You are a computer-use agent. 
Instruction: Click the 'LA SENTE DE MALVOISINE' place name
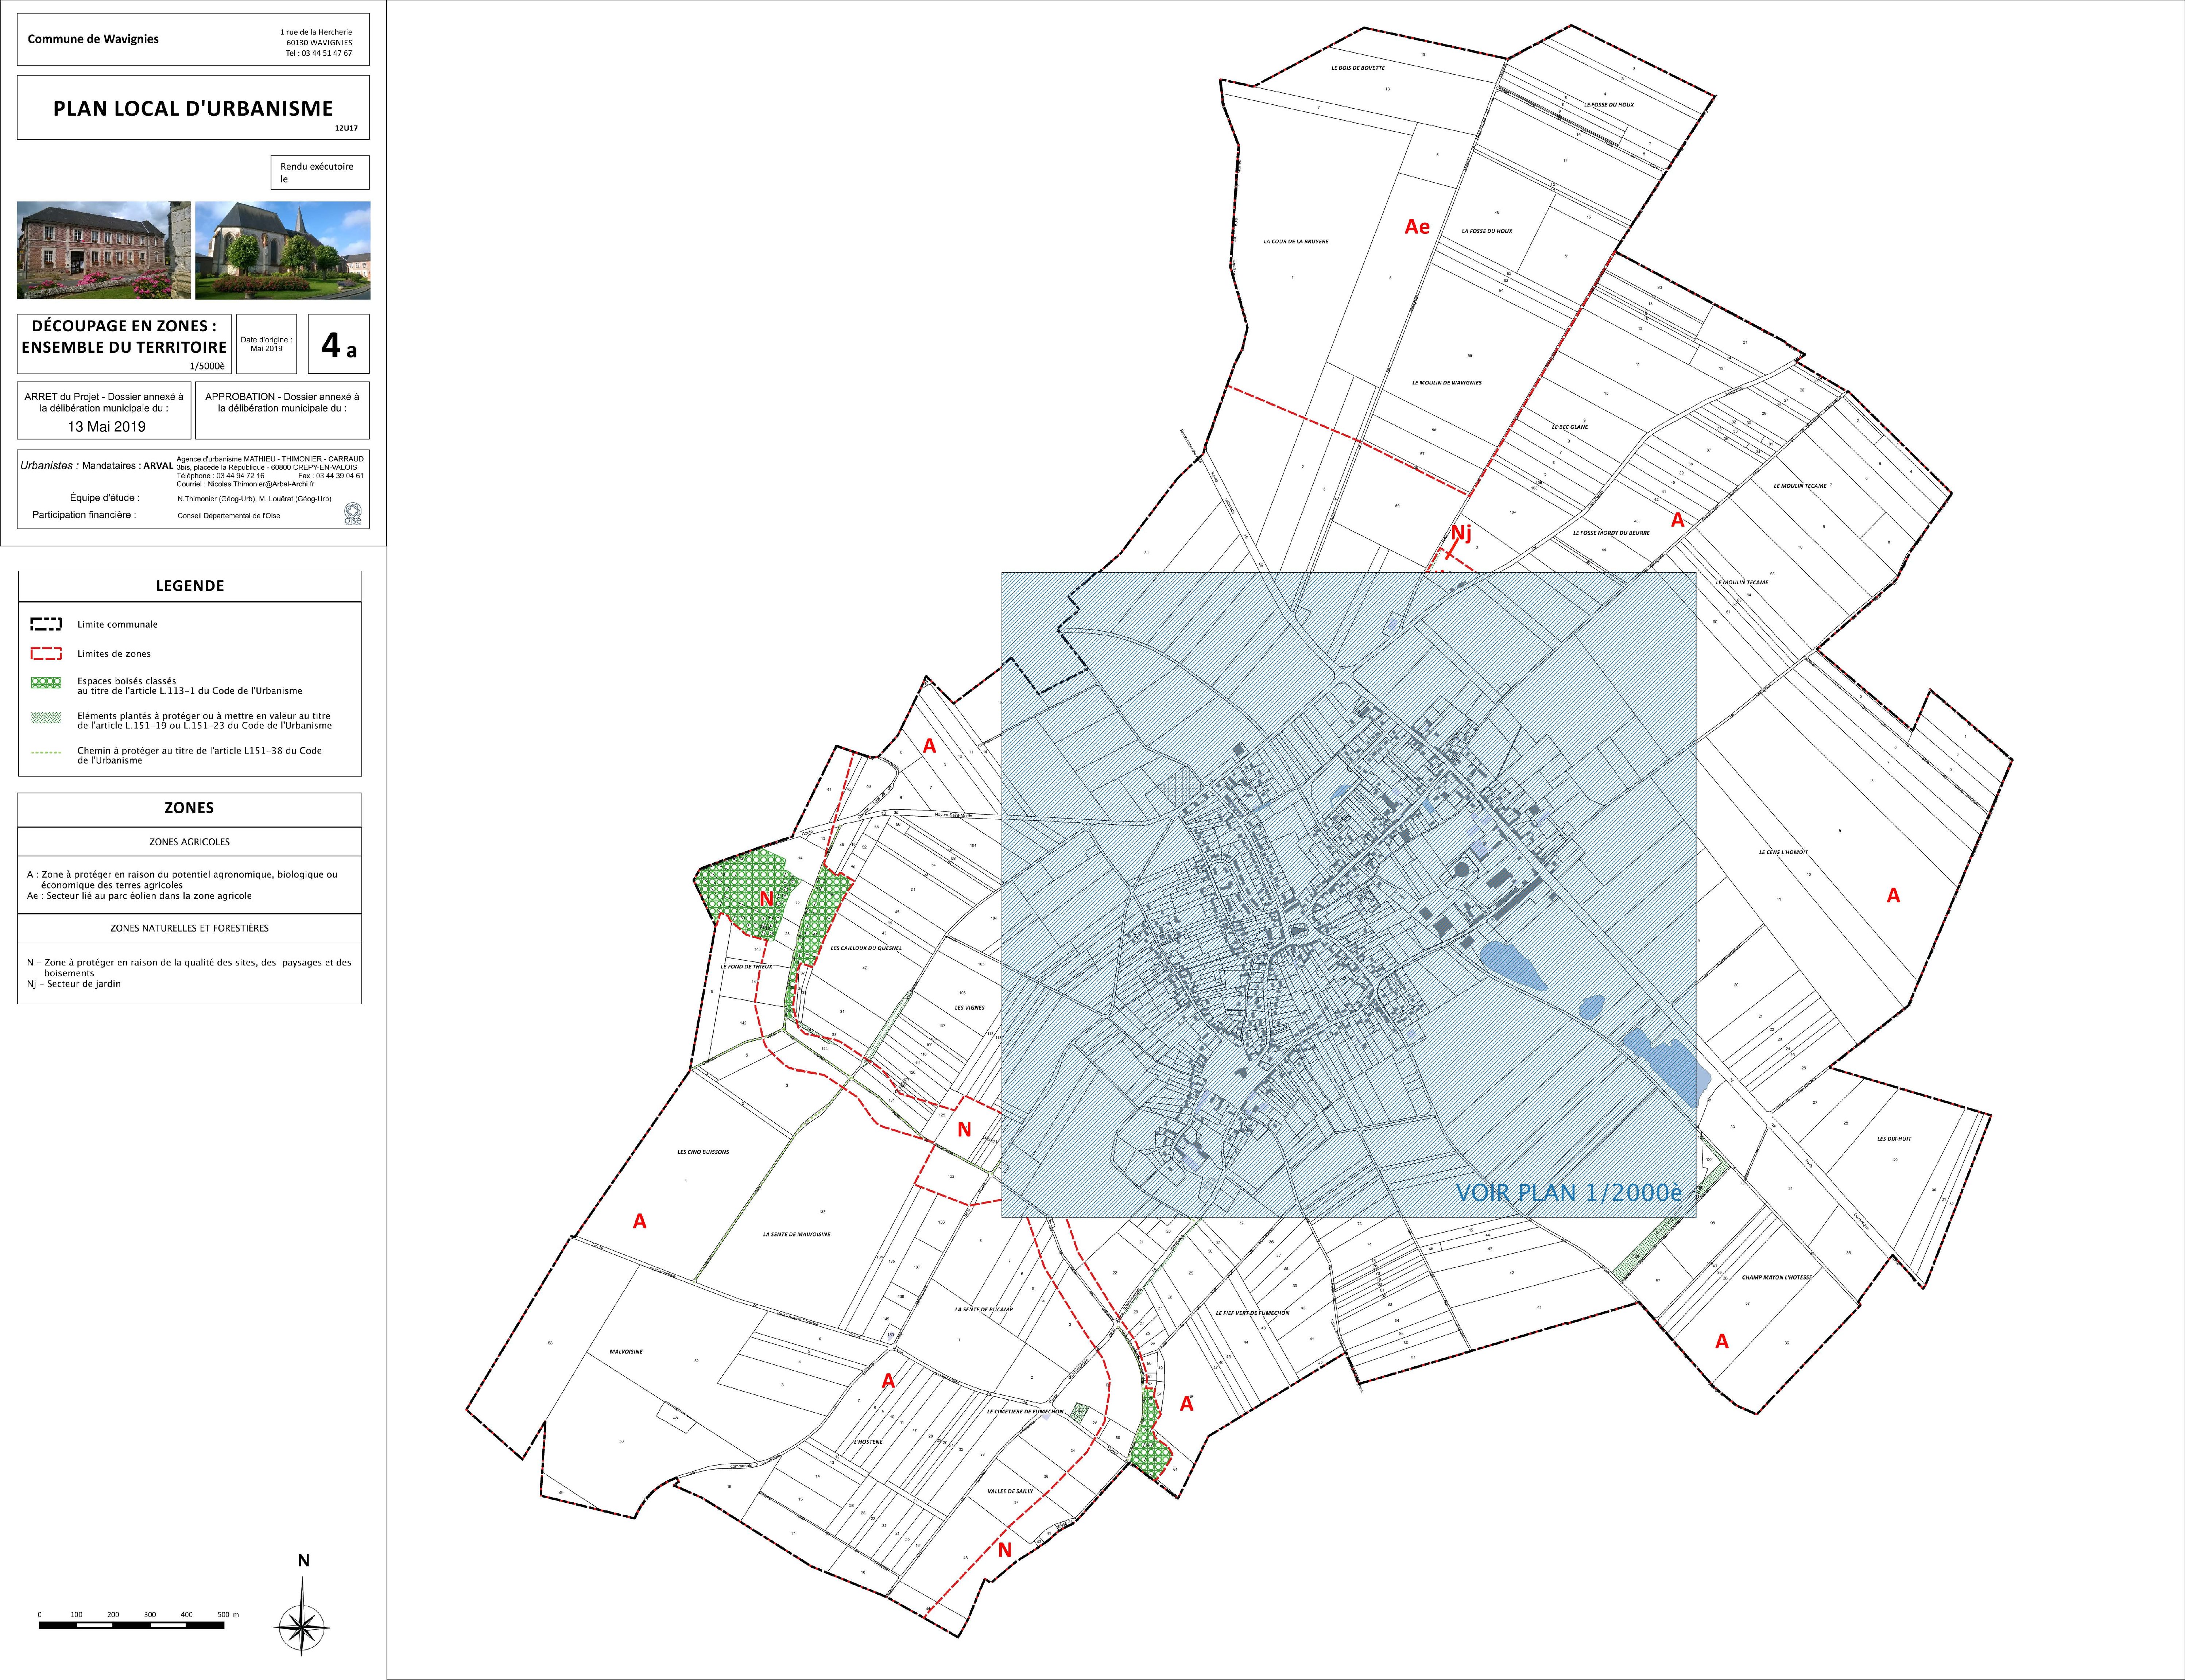(796, 1234)
